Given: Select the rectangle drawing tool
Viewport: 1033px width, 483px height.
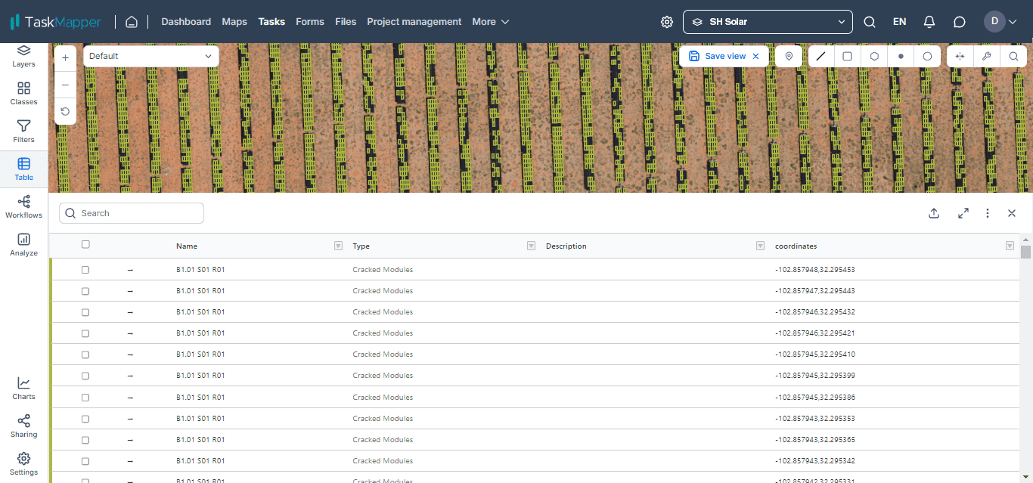Looking at the screenshot, I should pyautogui.click(x=847, y=56).
